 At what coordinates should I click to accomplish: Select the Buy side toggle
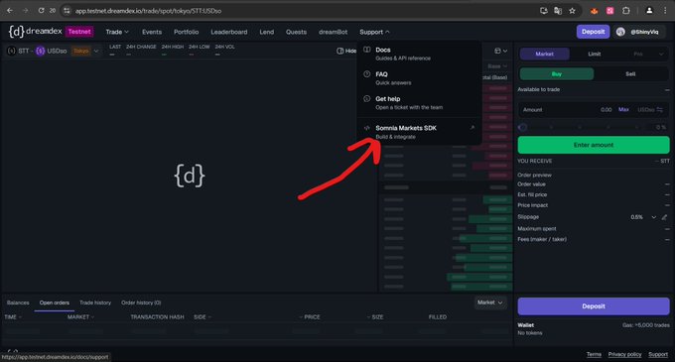click(x=557, y=74)
